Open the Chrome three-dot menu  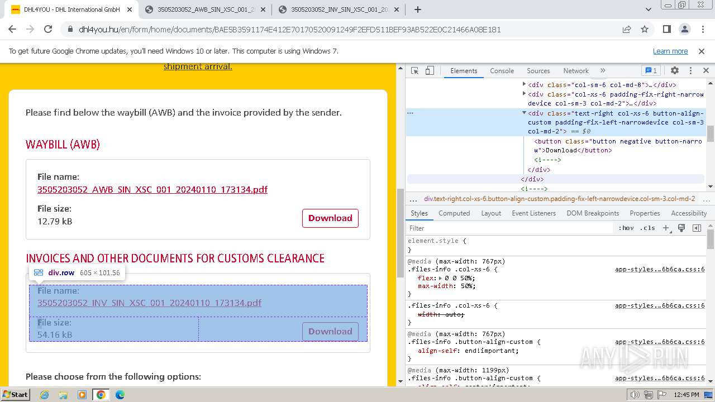tap(702, 30)
